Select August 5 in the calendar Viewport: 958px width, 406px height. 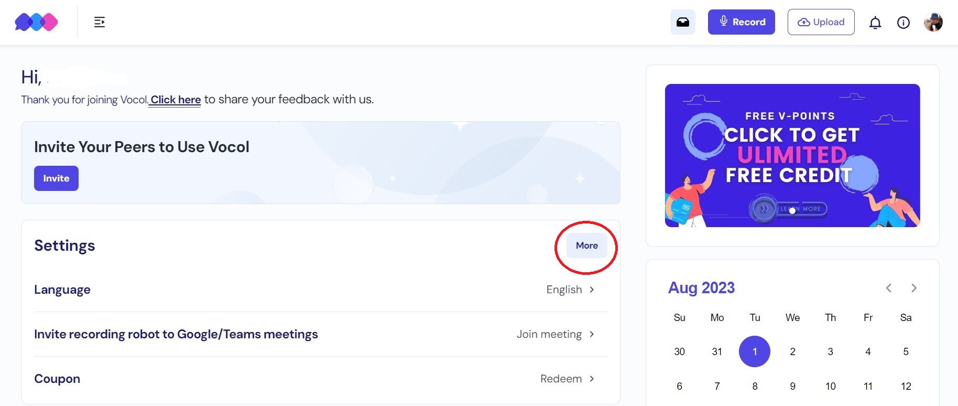pyautogui.click(x=906, y=351)
